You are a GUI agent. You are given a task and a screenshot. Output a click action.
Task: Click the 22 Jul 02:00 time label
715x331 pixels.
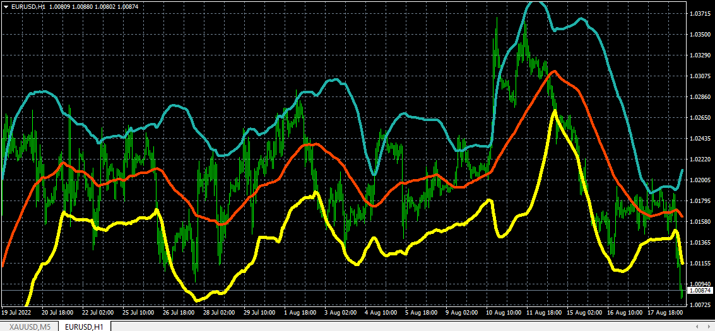point(98,313)
